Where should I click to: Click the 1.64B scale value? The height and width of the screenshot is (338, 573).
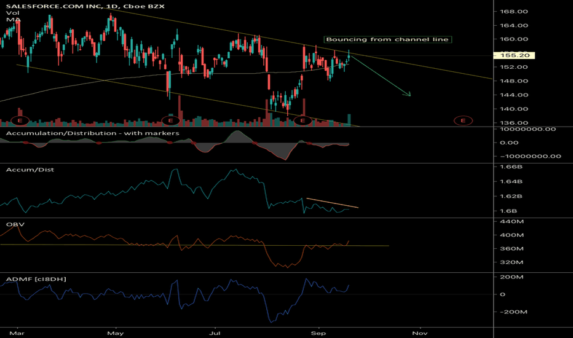pos(511,181)
